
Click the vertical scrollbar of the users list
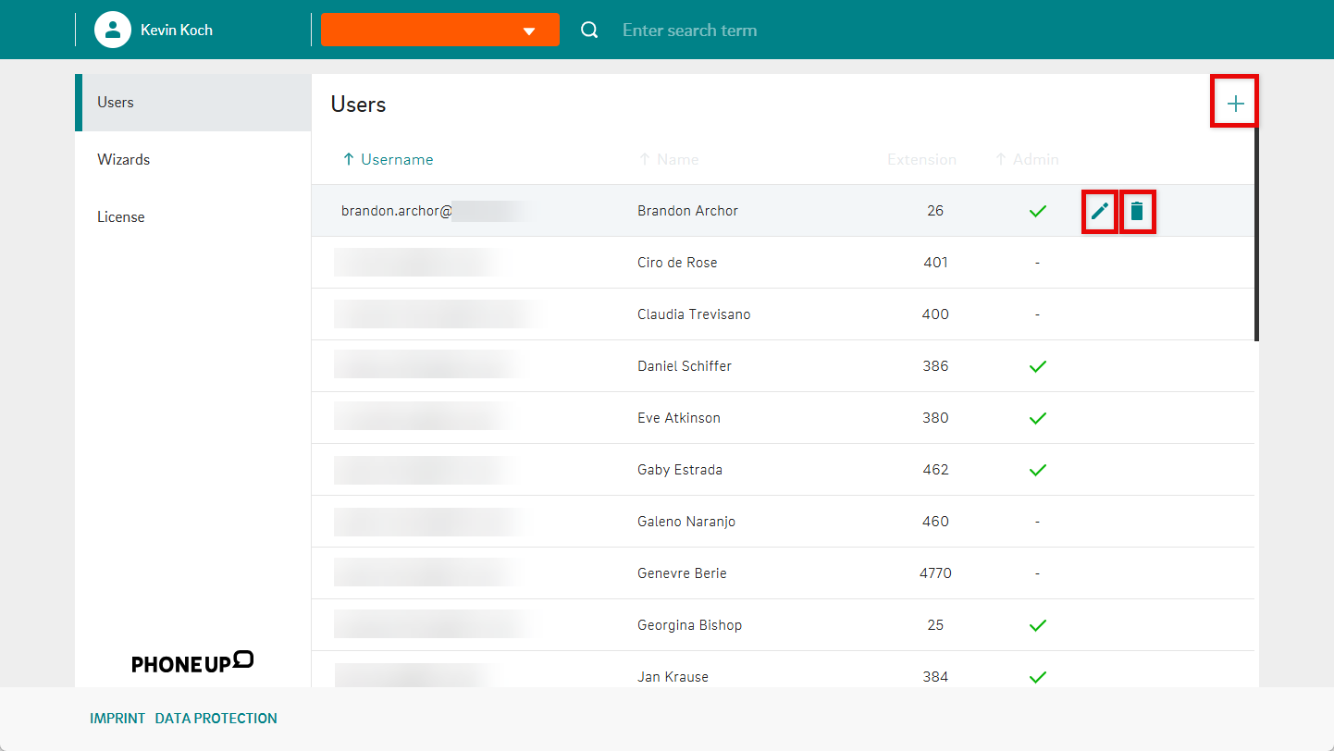click(x=1256, y=231)
